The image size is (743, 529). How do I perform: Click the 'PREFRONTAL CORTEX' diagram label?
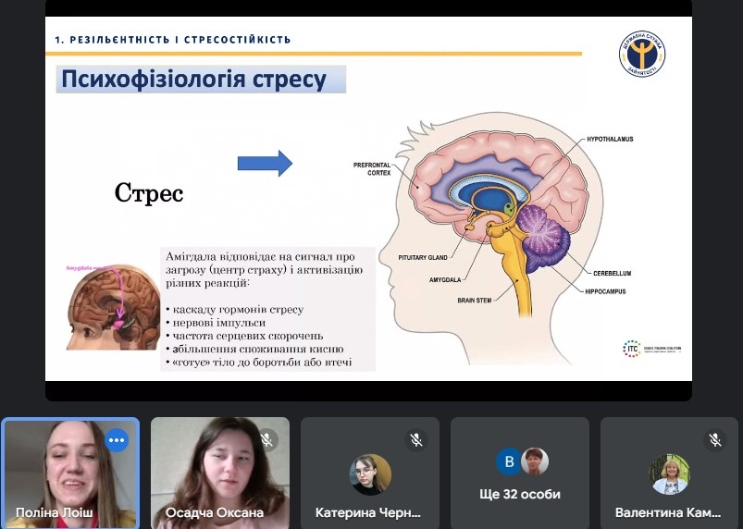click(x=372, y=169)
